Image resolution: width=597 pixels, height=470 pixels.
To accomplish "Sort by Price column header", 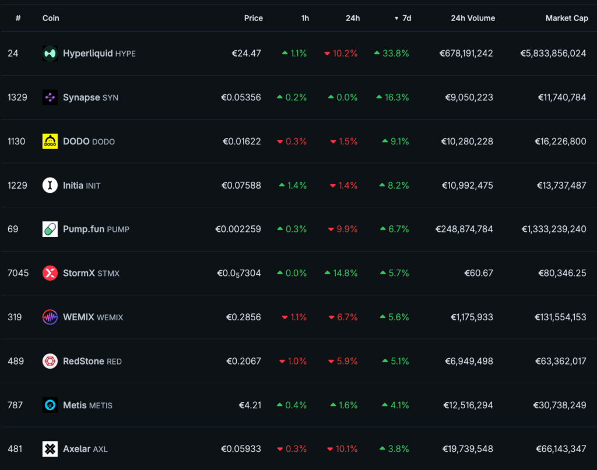I will [x=253, y=18].
